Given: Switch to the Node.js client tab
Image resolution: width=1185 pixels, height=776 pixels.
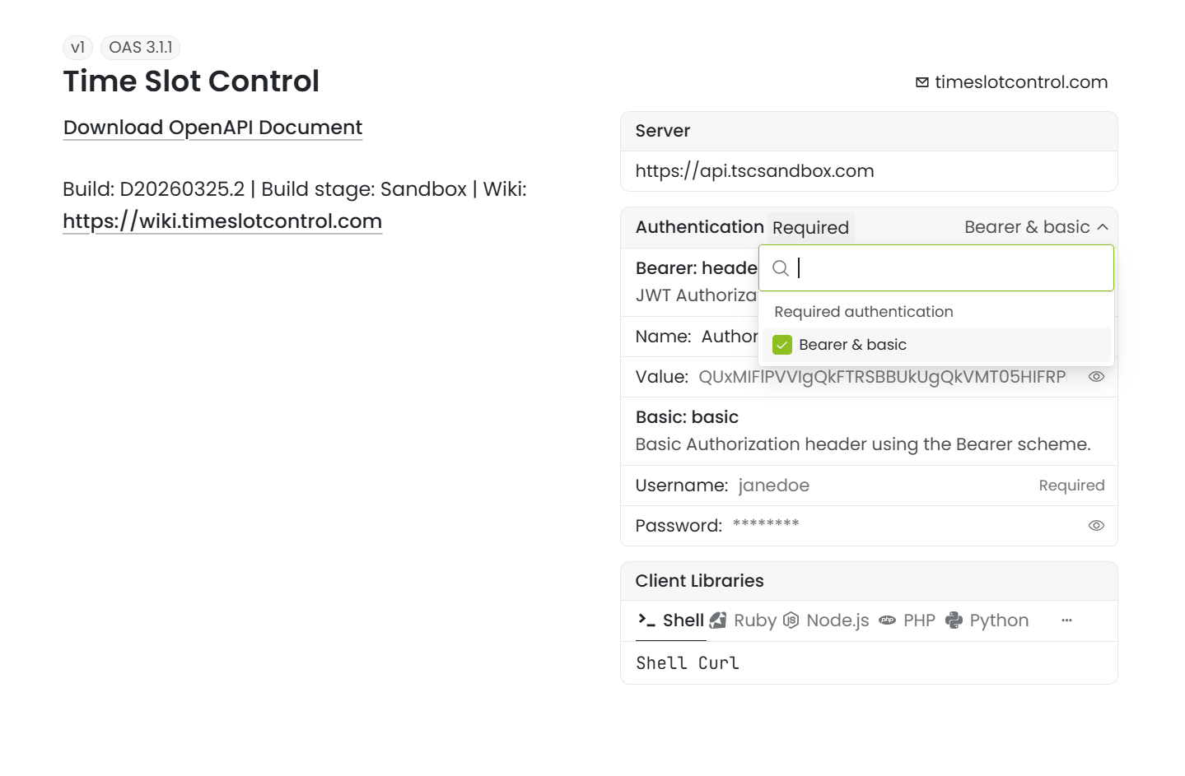Looking at the screenshot, I should pos(837,620).
